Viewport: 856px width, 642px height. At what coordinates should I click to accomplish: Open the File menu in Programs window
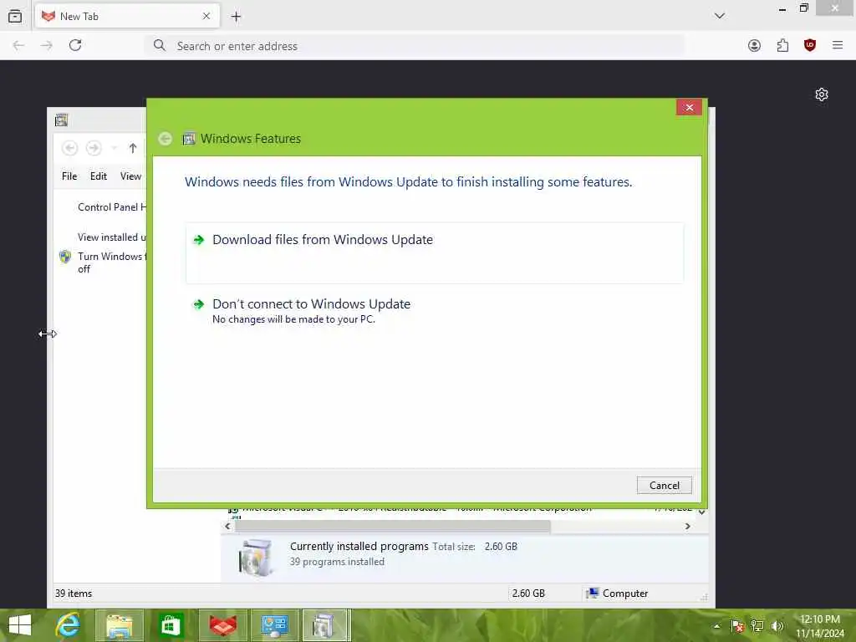point(69,176)
